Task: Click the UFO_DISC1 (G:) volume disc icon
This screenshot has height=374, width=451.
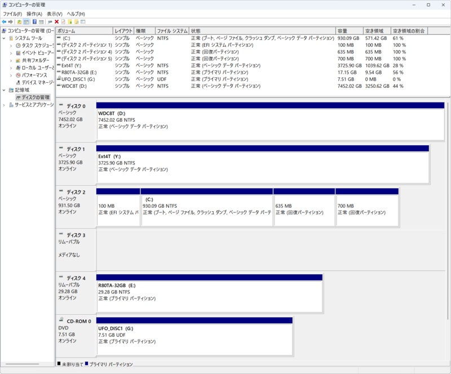Action: (59, 79)
